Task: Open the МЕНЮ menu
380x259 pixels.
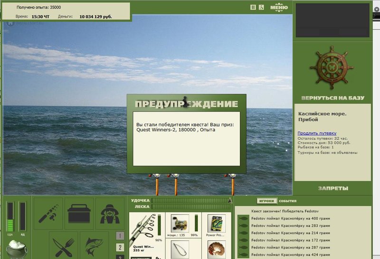Action: click(279, 7)
